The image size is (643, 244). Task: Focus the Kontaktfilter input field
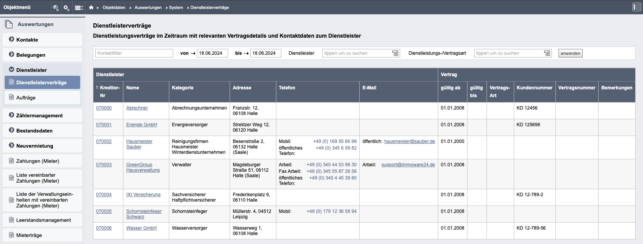tap(134, 53)
